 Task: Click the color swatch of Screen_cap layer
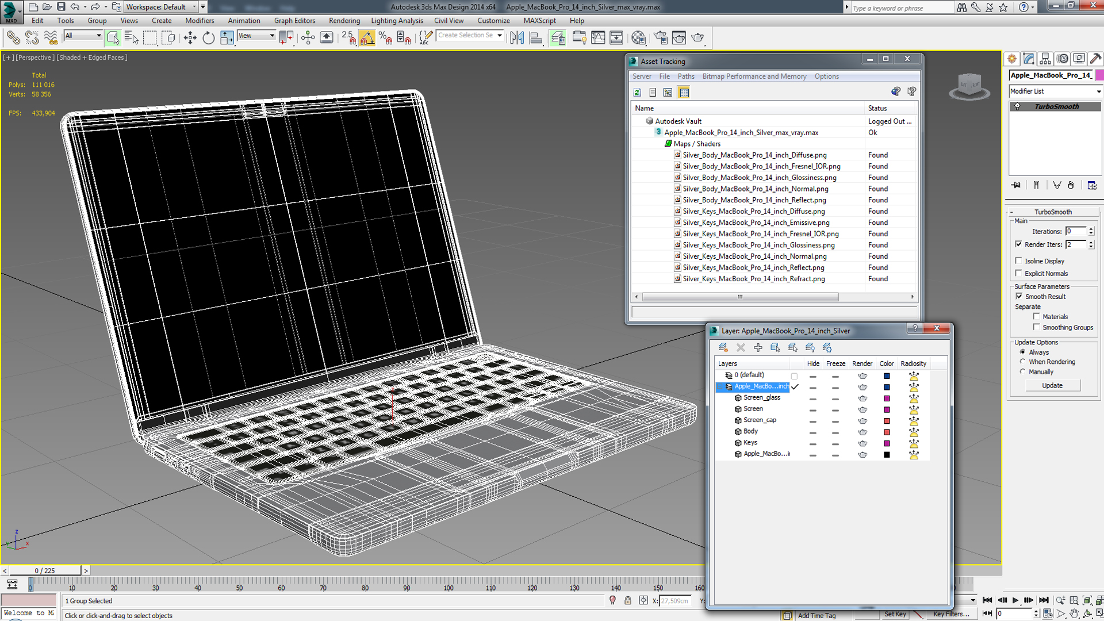(887, 421)
